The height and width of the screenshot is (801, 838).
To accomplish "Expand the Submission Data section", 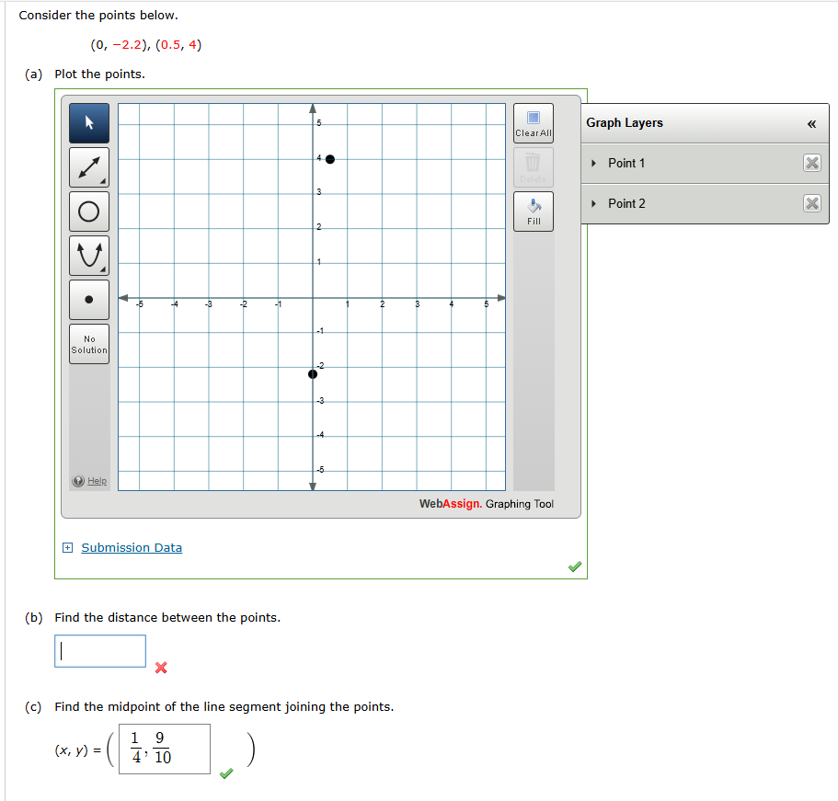I will [x=131, y=547].
